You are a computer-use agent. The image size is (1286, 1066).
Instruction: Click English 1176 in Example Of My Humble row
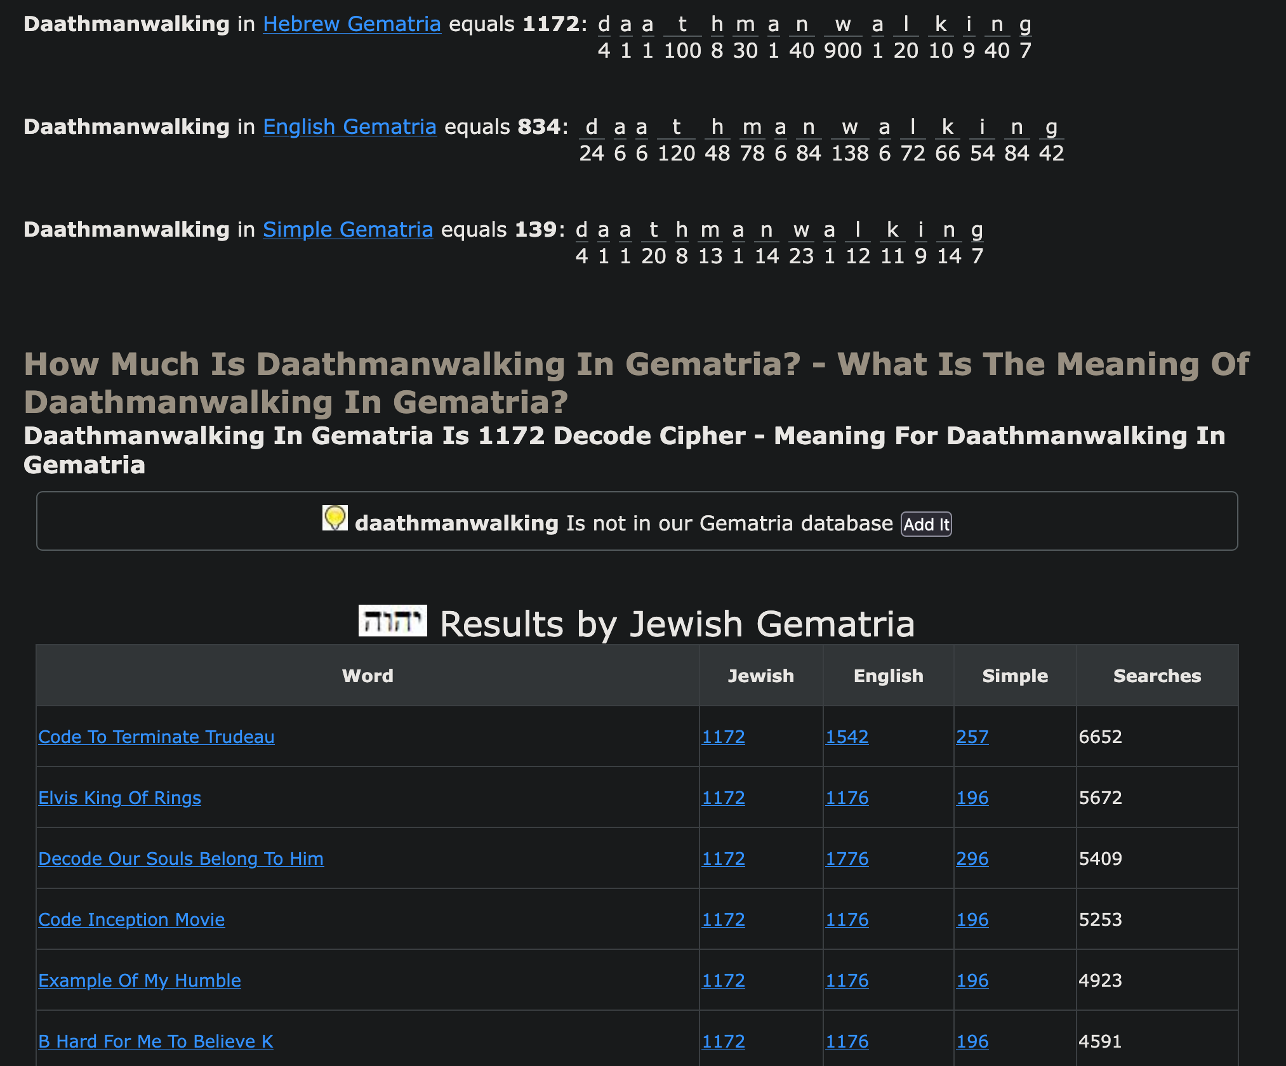847,980
